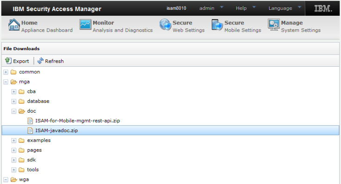The height and width of the screenshot is (184, 341).
Task: Click the Language menu label
Action: pos(280,8)
